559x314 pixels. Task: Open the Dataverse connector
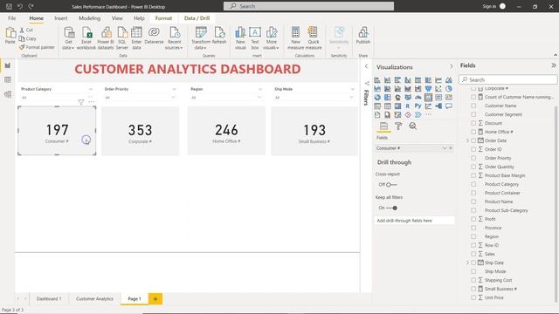(154, 32)
